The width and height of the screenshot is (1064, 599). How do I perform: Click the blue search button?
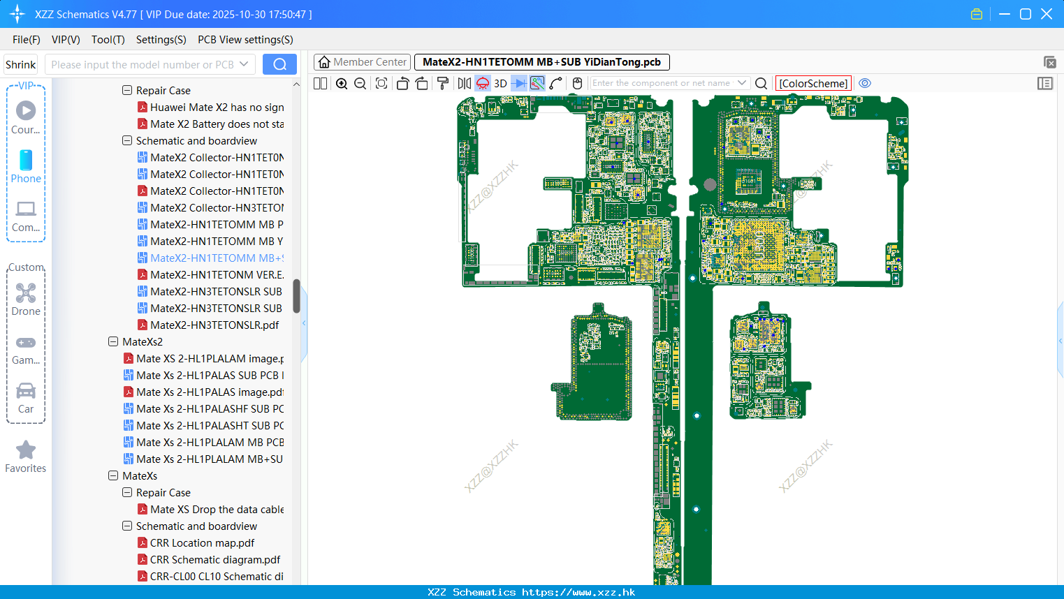[279, 64]
